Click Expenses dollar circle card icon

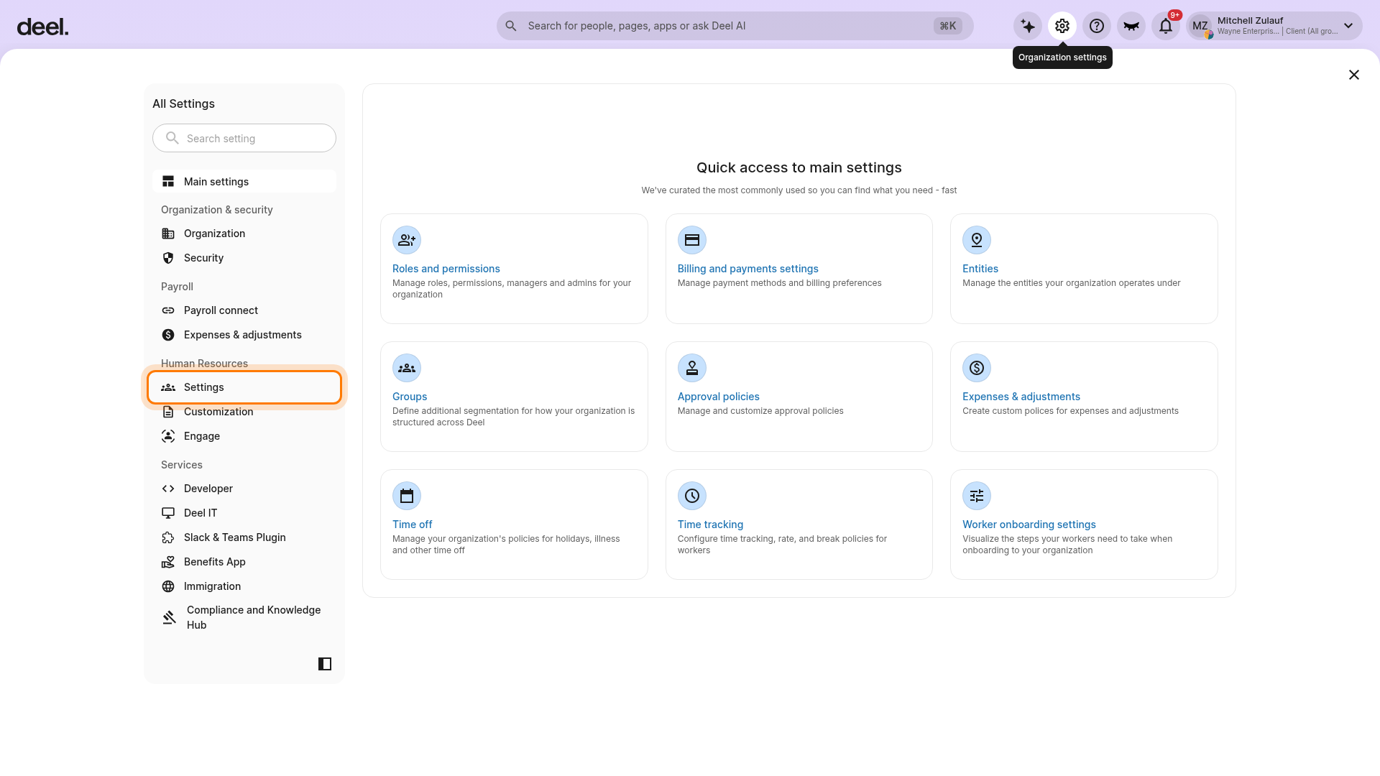coord(977,368)
